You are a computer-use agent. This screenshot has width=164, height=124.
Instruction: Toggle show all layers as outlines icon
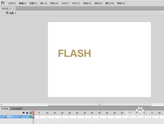click(31, 113)
